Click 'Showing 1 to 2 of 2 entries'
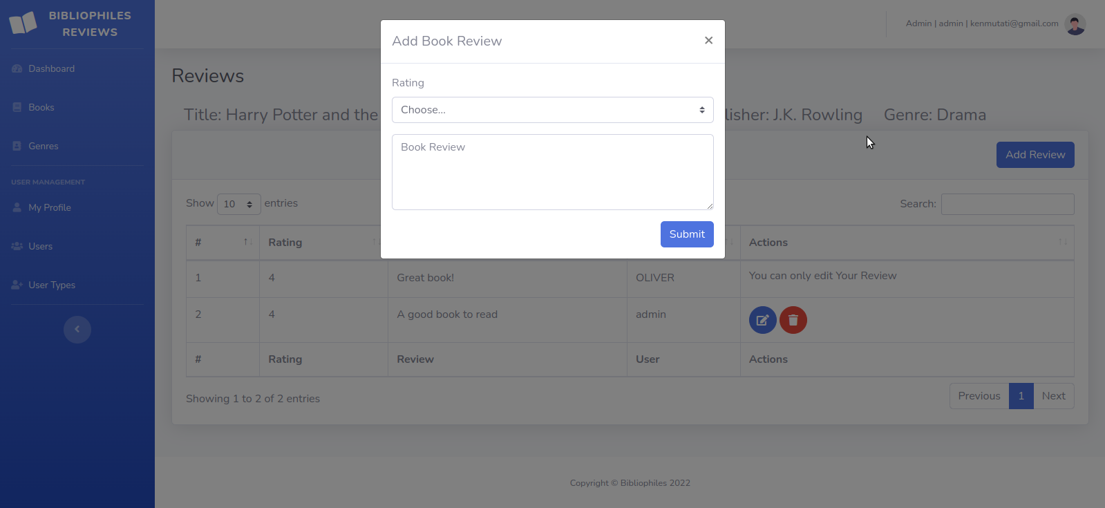The height and width of the screenshot is (508, 1105). pyautogui.click(x=253, y=399)
